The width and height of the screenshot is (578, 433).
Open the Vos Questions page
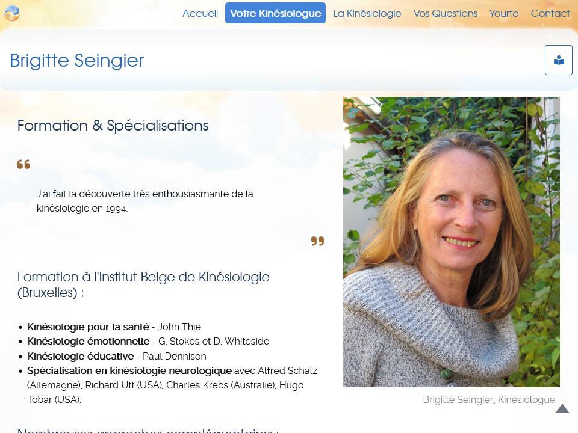coord(446,13)
